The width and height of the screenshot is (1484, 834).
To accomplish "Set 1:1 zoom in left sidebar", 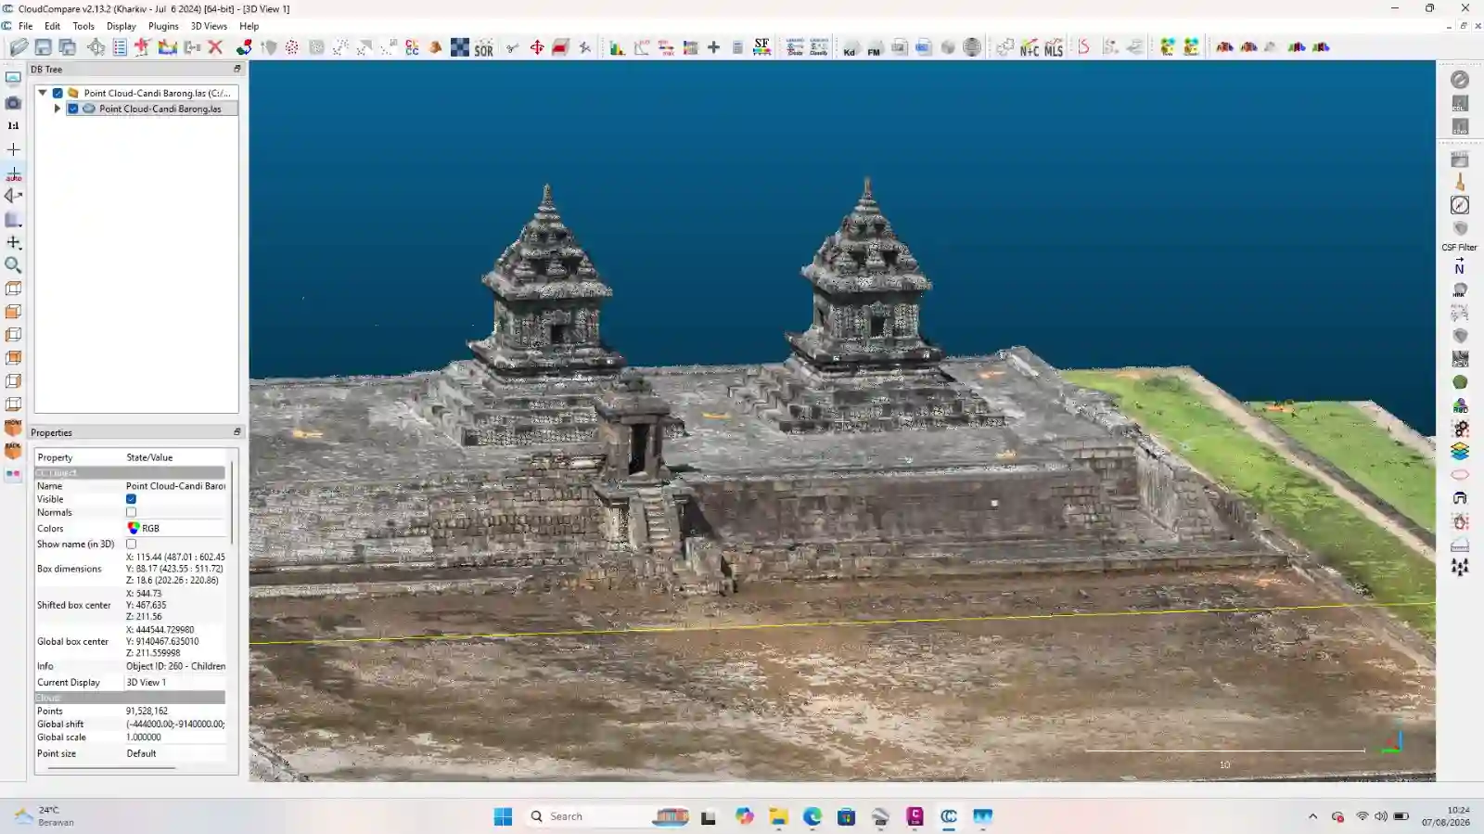I will 13,125.
